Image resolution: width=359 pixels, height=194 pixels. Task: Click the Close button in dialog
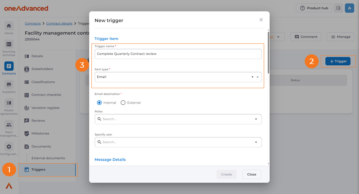tap(251, 174)
